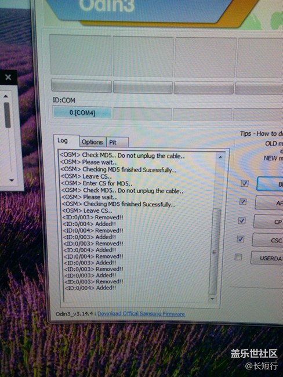This screenshot has height=377, width=283.
Task: Click the left panel slider down arrow
Action: [x=12, y=180]
